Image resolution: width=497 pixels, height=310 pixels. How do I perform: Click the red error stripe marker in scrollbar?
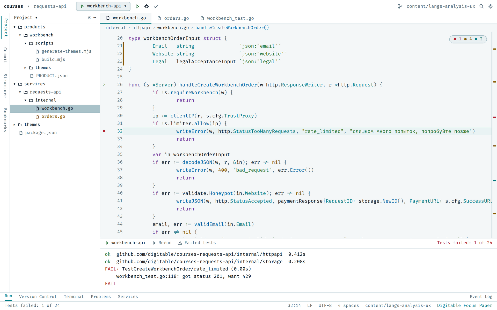tap(495, 117)
